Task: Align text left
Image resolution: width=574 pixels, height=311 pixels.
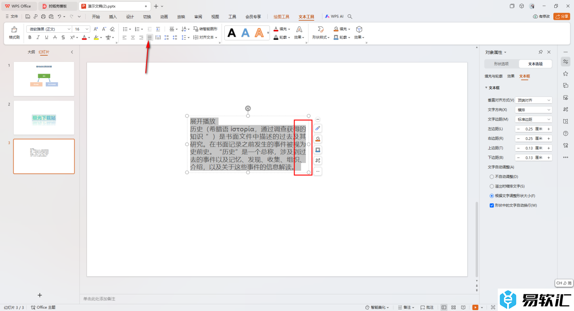Action: 125,37
